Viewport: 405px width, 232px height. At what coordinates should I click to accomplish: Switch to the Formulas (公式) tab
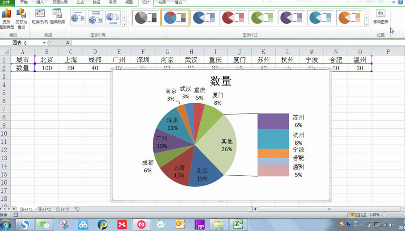[x=80, y=2]
